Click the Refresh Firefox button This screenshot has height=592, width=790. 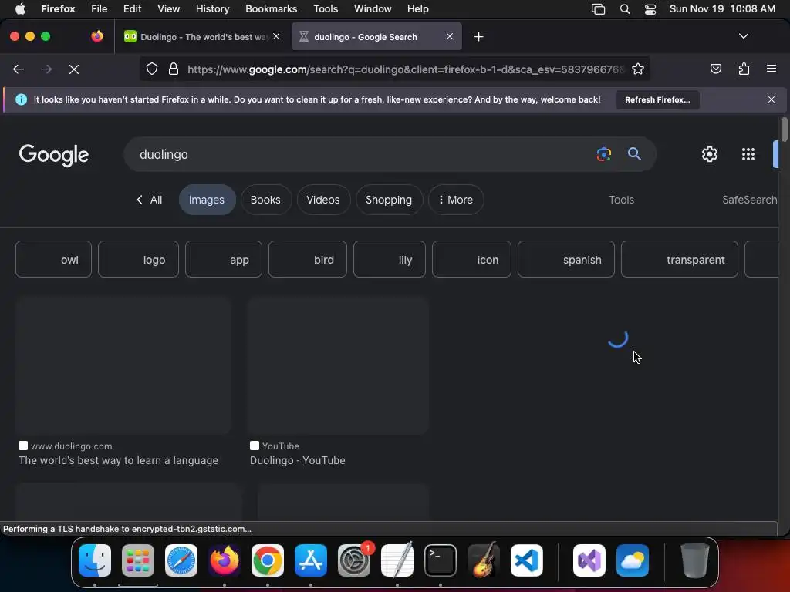657,99
